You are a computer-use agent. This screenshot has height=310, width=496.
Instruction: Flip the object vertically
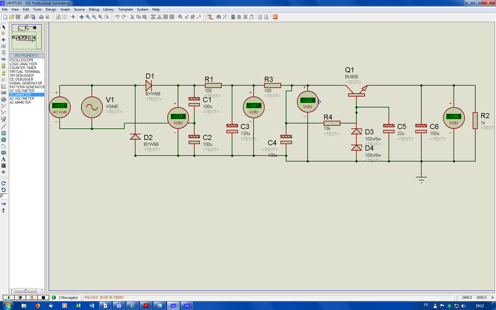4,211
